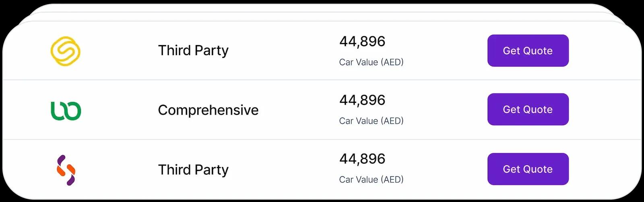The image size is (644, 202).
Task: Click Get Quote for the Comprehensive plan
Action: click(x=528, y=109)
